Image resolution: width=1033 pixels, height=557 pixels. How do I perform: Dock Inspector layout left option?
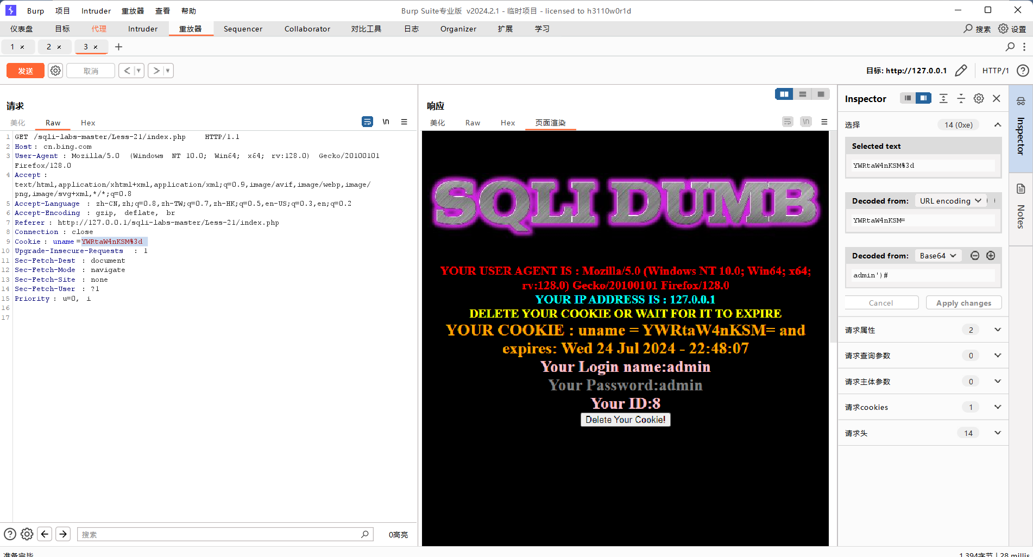(908, 98)
